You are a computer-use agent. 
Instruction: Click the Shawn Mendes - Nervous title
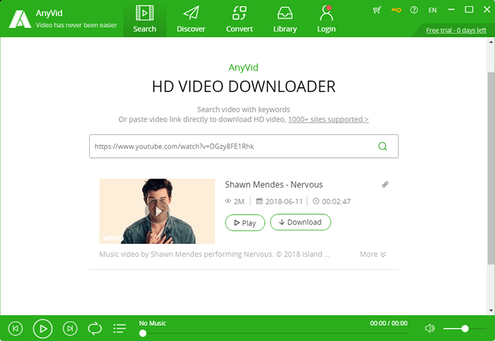(x=274, y=184)
